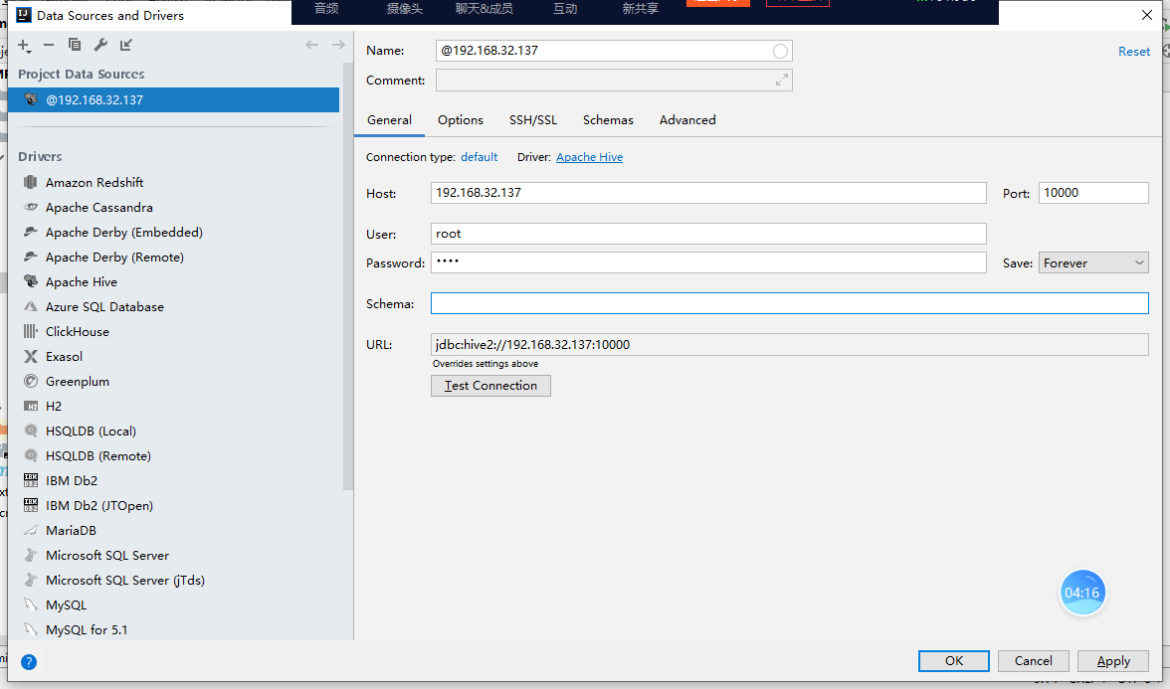Click the H2 driver icon

click(31, 406)
